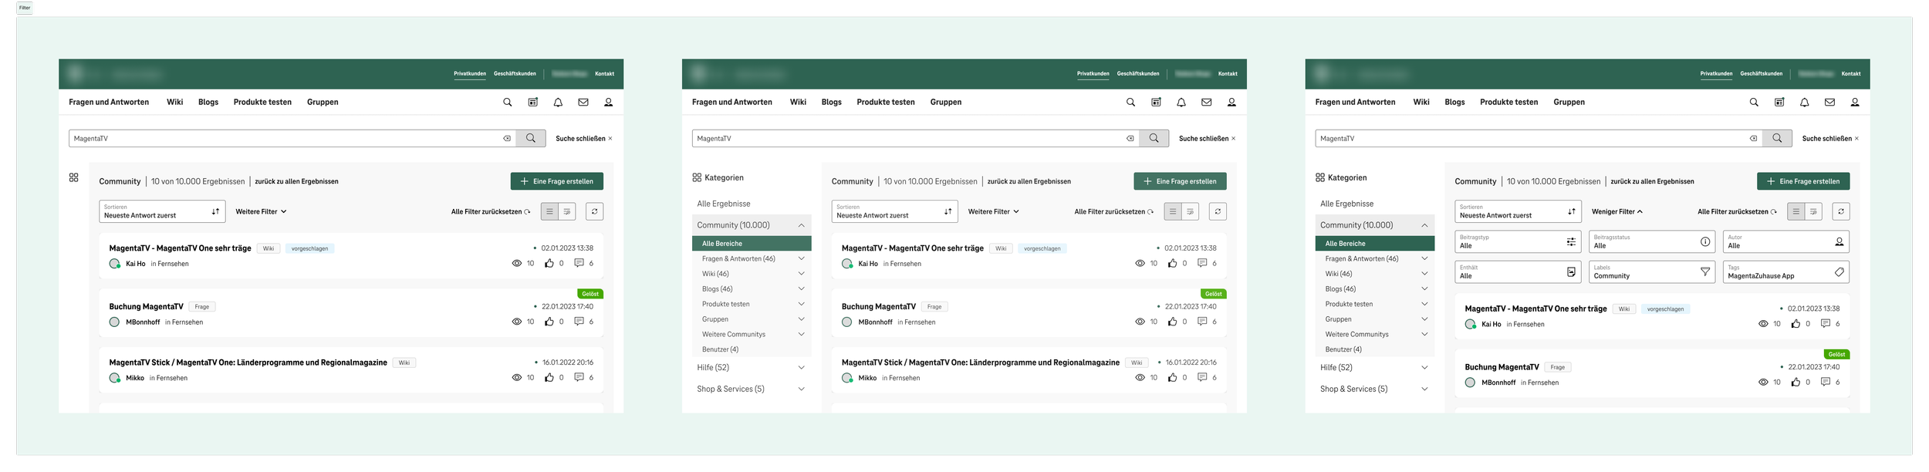The image size is (1929, 472).
Task: Open comments of 'MagentaTV One sehr träge', third screen
Action: (x=1826, y=324)
